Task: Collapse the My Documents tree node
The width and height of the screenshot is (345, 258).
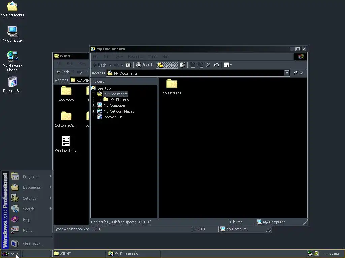Action: point(94,94)
